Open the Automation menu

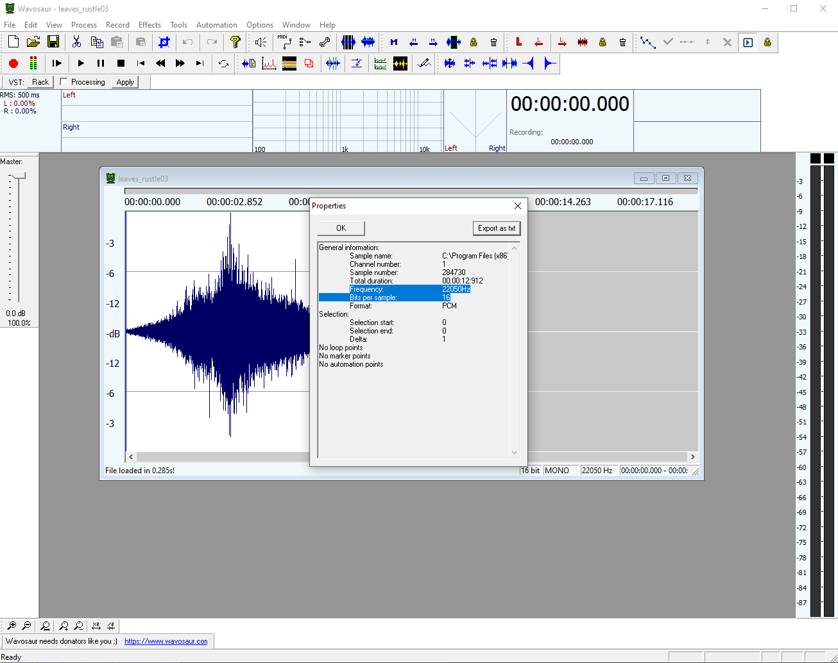216,25
